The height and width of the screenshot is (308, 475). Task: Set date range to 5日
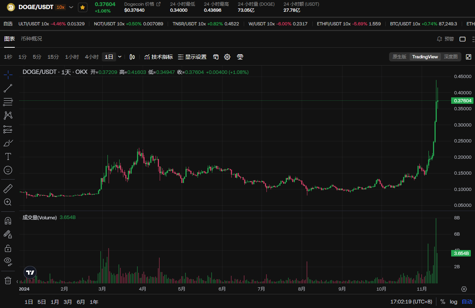tap(42, 302)
